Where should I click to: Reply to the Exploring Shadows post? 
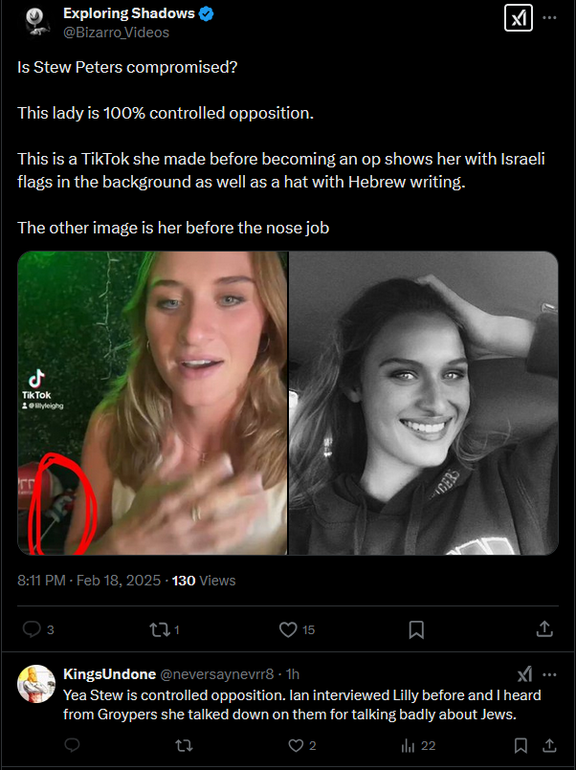point(32,628)
